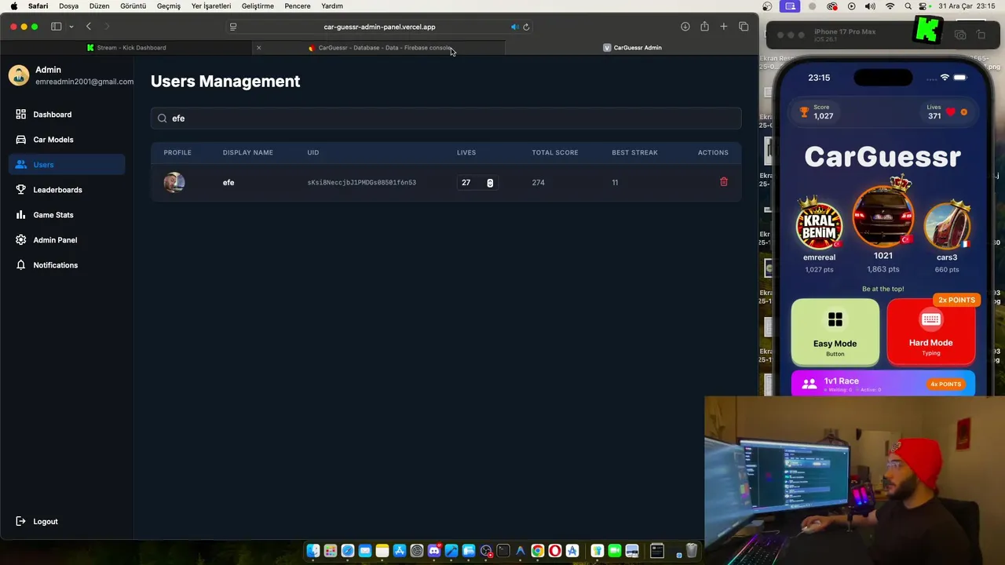Open Dashboard from the sidebar
This screenshot has height=565, width=1005.
point(67,115)
